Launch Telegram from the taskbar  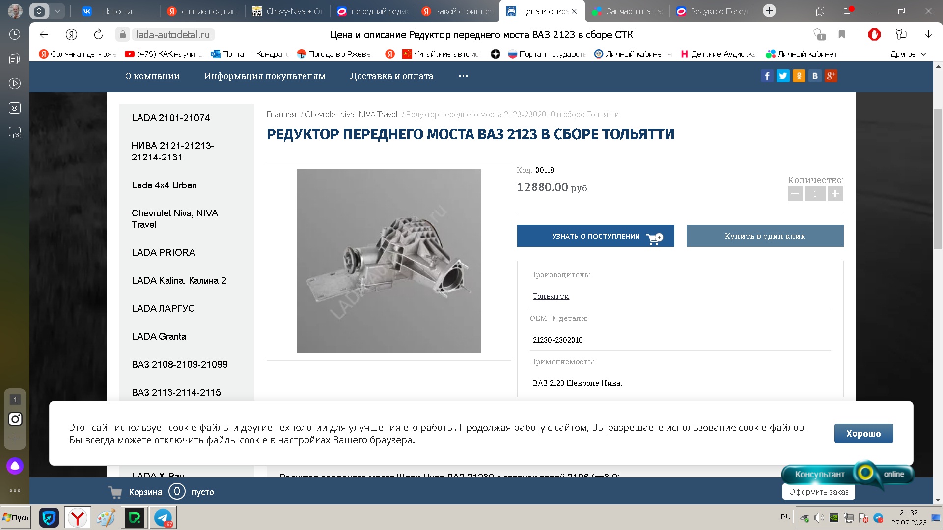tap(163, 518)
